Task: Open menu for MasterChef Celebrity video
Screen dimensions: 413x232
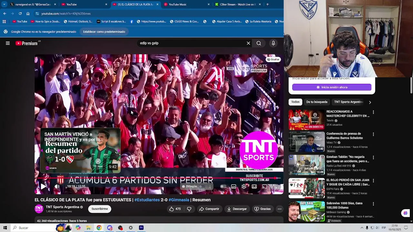Action: [x=373, y=112]
